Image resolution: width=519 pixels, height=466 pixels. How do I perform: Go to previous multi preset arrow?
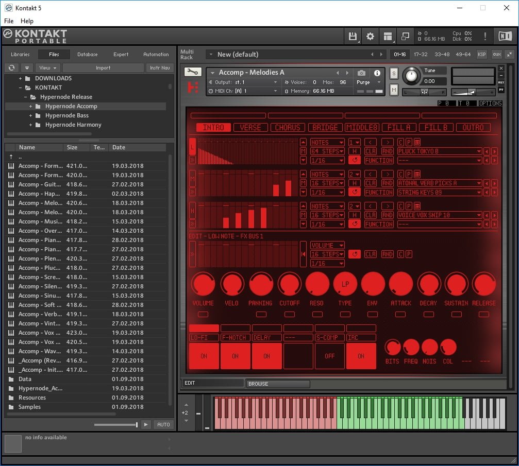point(372,54)
